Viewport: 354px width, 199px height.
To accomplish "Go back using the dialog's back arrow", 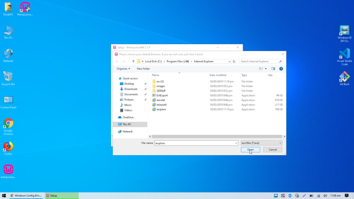I will [x=117, y=62].
